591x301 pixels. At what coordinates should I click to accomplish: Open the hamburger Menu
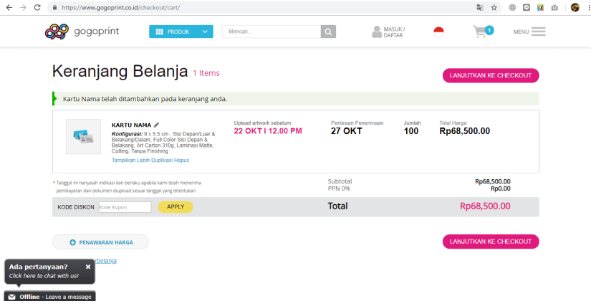(x=538, y=32)
